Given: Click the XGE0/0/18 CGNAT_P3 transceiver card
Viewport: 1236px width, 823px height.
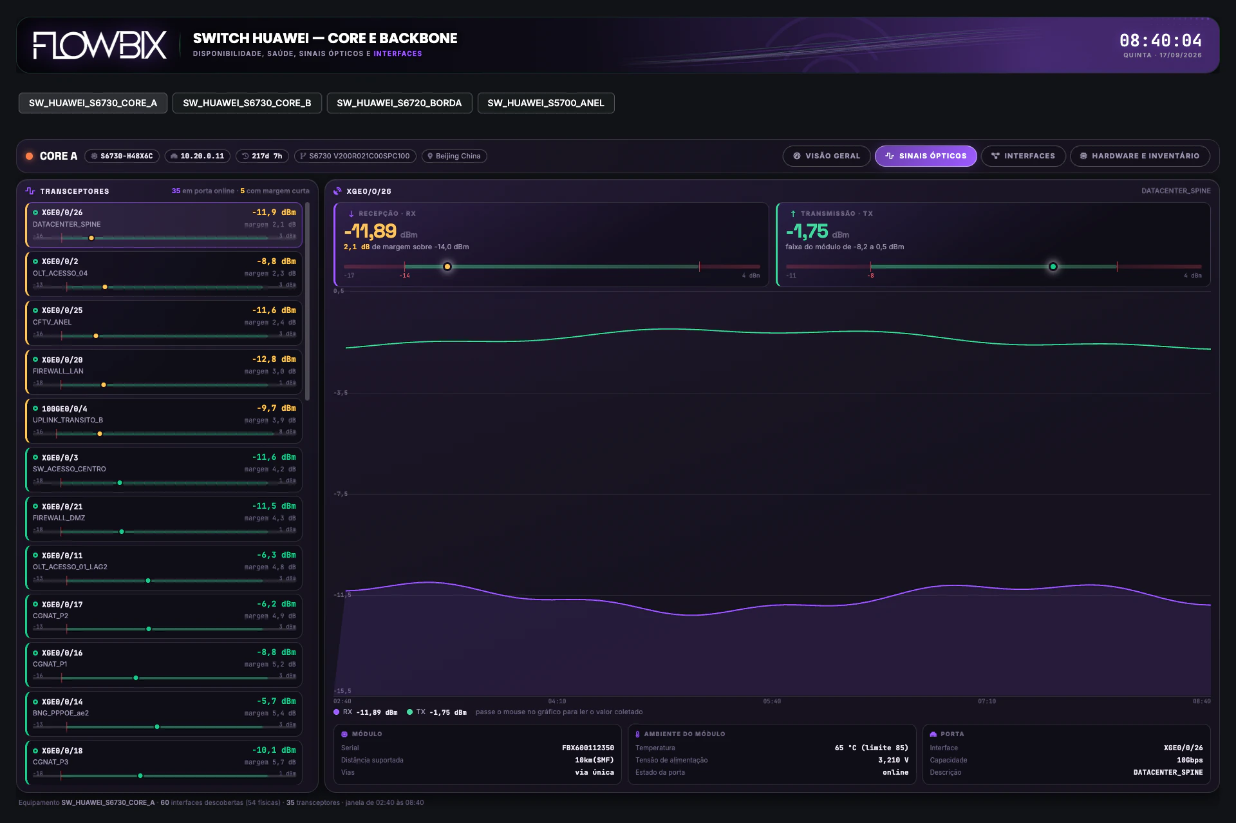Looking at the screenshot, I should click(164, 762).
